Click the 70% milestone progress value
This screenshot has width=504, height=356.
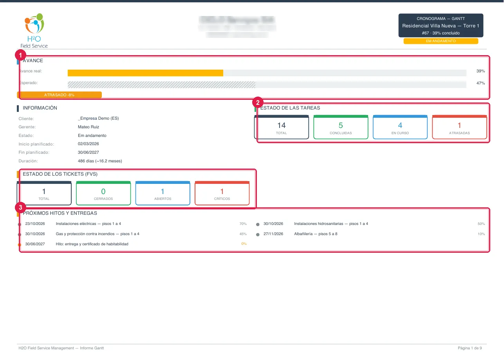[x=243, y=224]
